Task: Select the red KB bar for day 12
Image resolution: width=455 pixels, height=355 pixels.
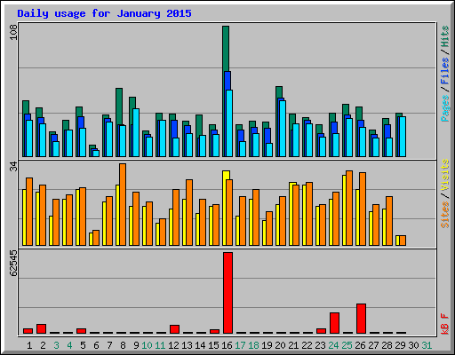Action: [x=174, y=329]
